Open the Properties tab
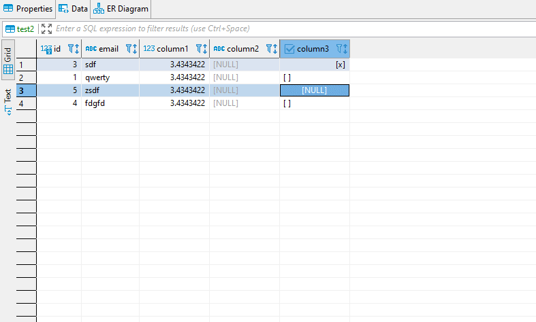Image resolution: width=536 pixels, height=322 pixels. pos(28,9)
